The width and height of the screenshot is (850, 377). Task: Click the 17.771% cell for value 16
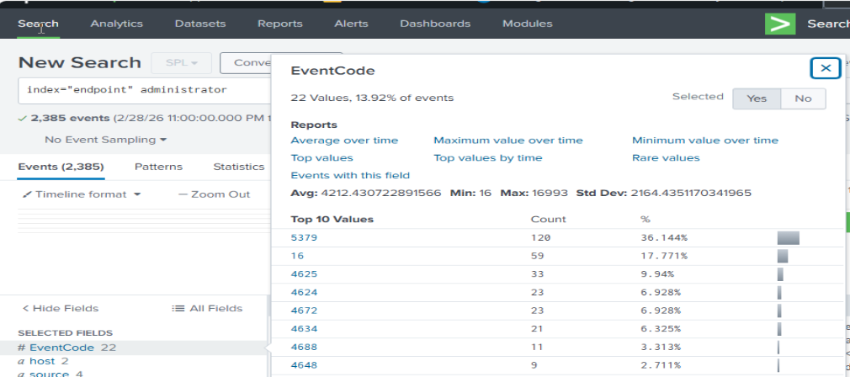click(664, 256)
